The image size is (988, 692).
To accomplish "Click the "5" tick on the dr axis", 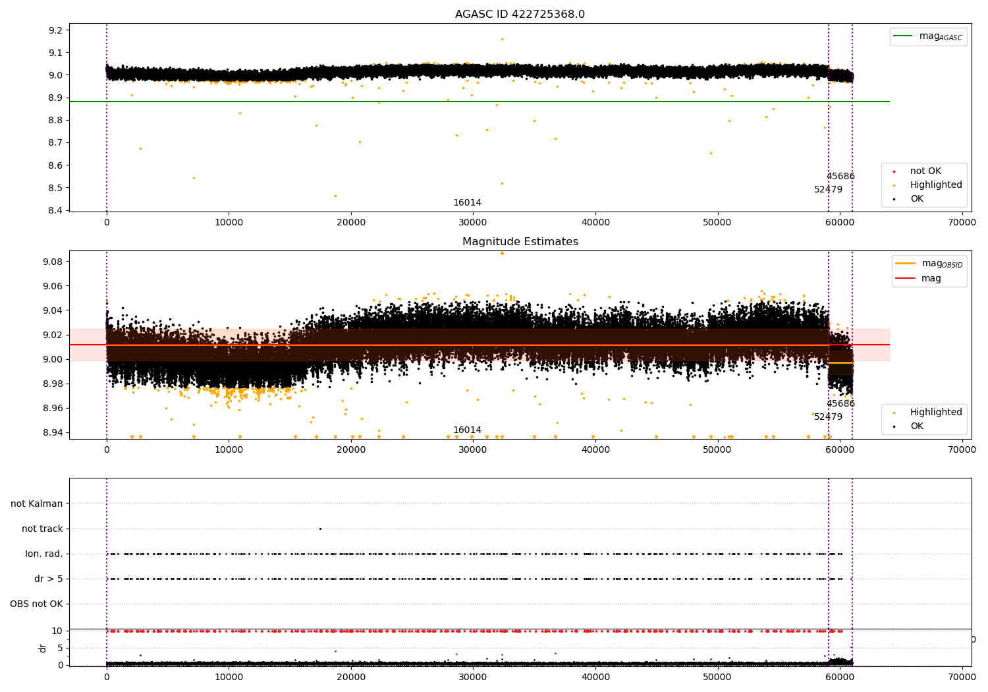I will (x=60, y=648).
